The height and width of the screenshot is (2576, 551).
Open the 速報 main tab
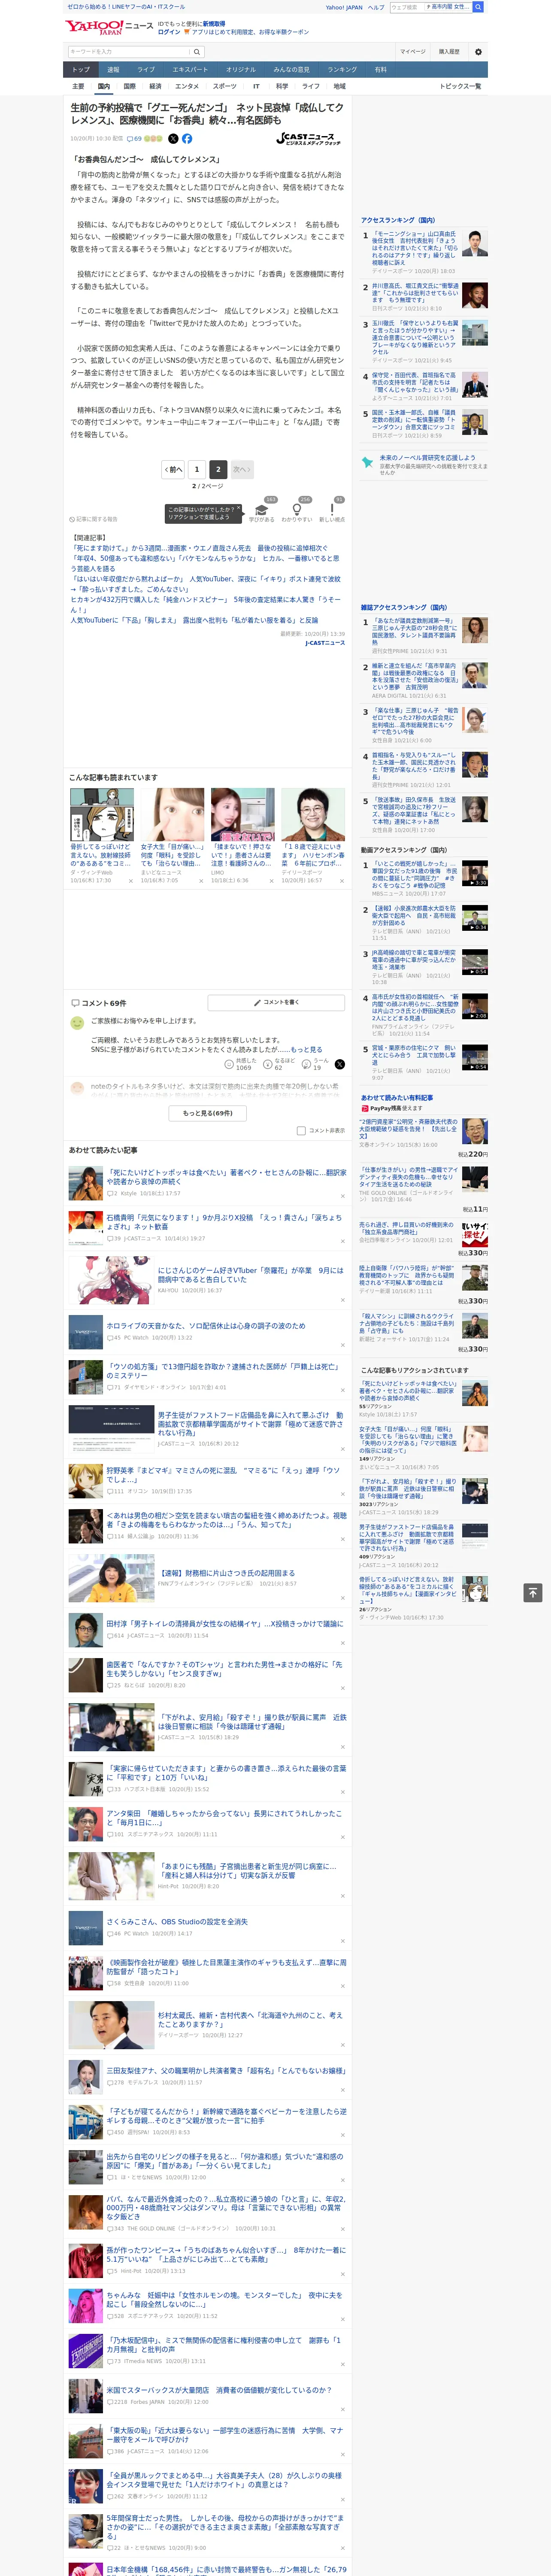[113, 70]
